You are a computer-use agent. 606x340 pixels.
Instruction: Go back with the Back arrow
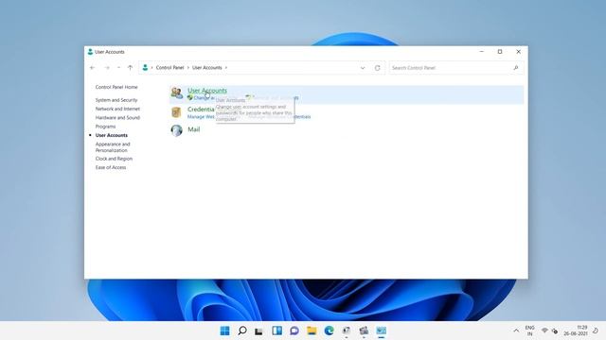pos(93,67)
